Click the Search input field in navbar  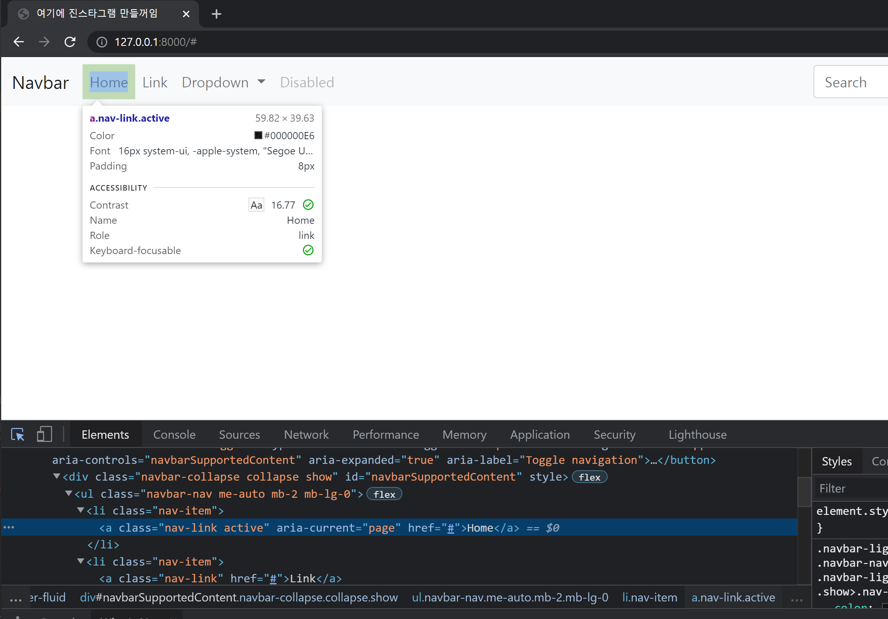849,82
